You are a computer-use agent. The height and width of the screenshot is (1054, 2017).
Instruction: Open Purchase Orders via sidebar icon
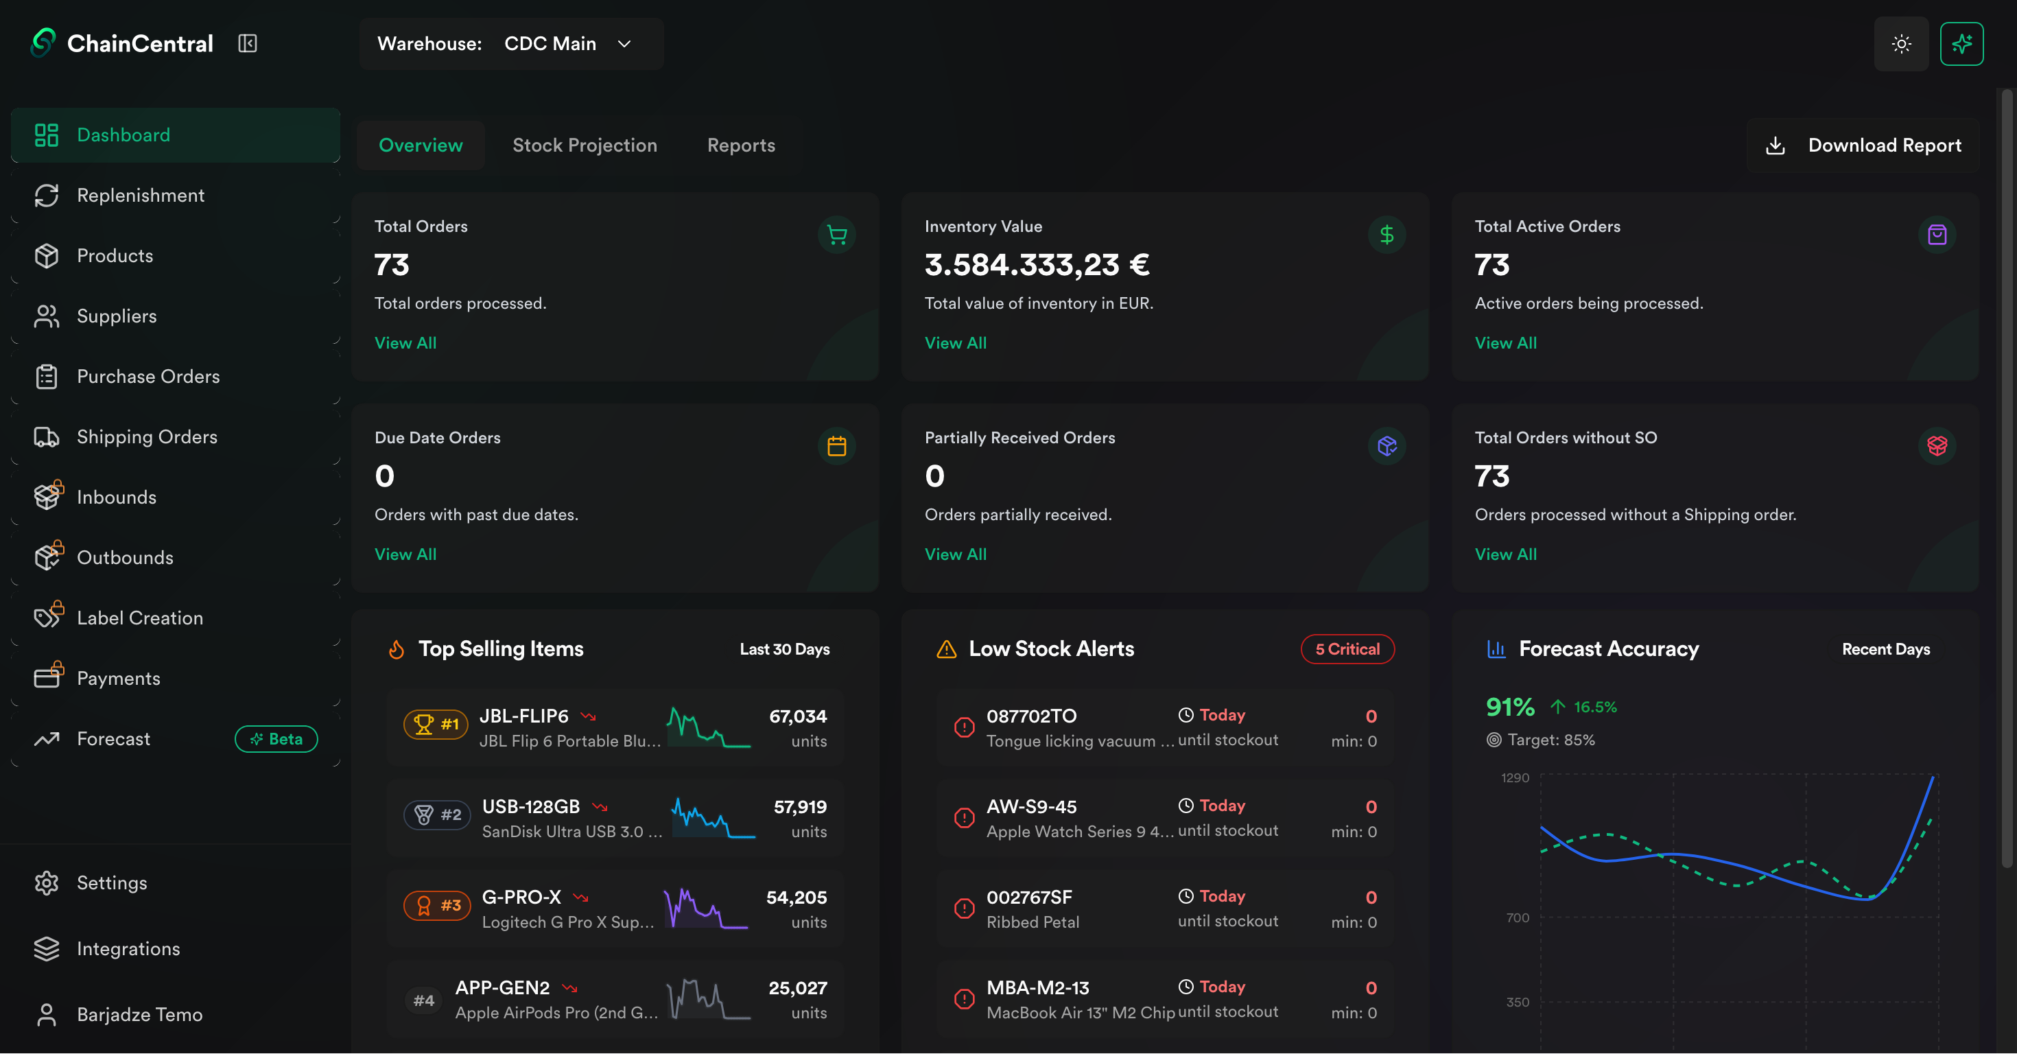coord(47,376)
